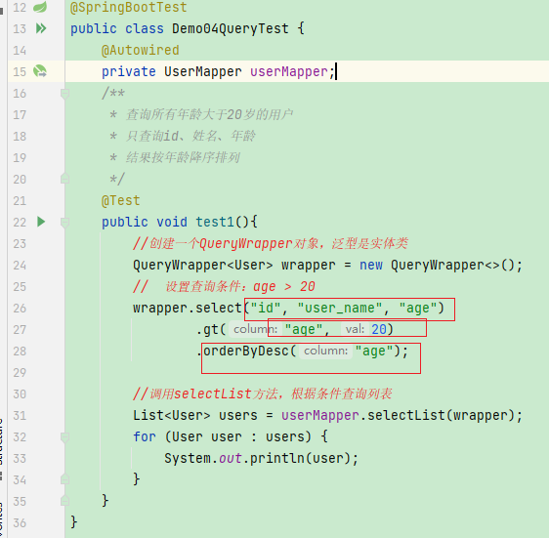Click the QueryWrapper<User> type declaration on line 24
The height and width of the screenshot is (538, 549).
click(203, 266)
